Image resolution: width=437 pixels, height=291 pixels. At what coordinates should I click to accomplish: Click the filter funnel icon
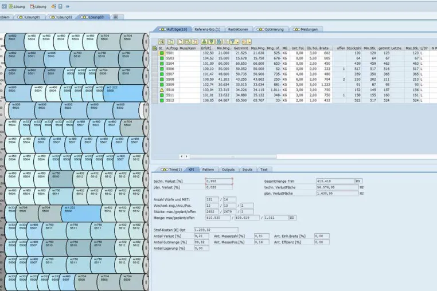233,42
